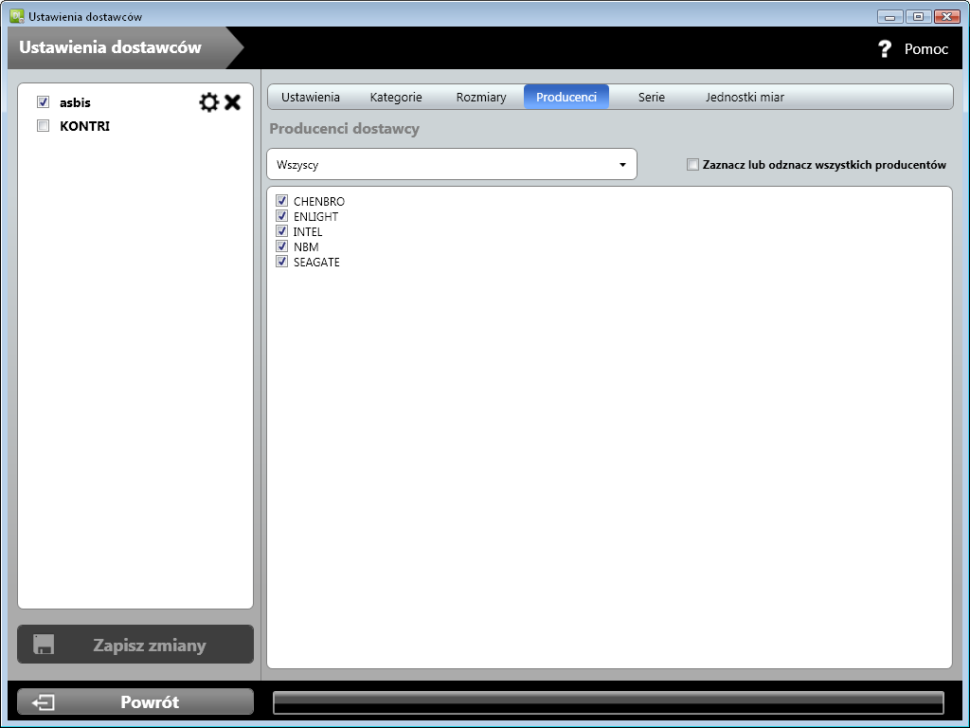Click the progress bar at the bottom
Viewport: 970px width, 728px height.
[609, 702]
